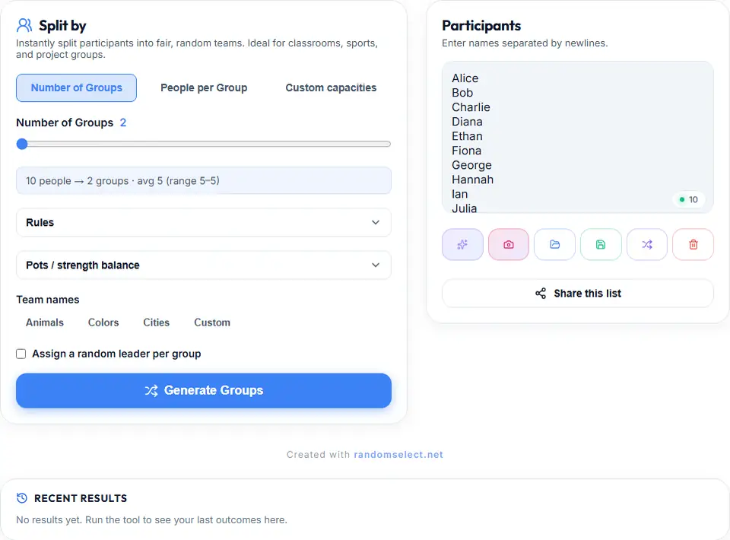Delete participants with the red trash icon

[693, 244]
